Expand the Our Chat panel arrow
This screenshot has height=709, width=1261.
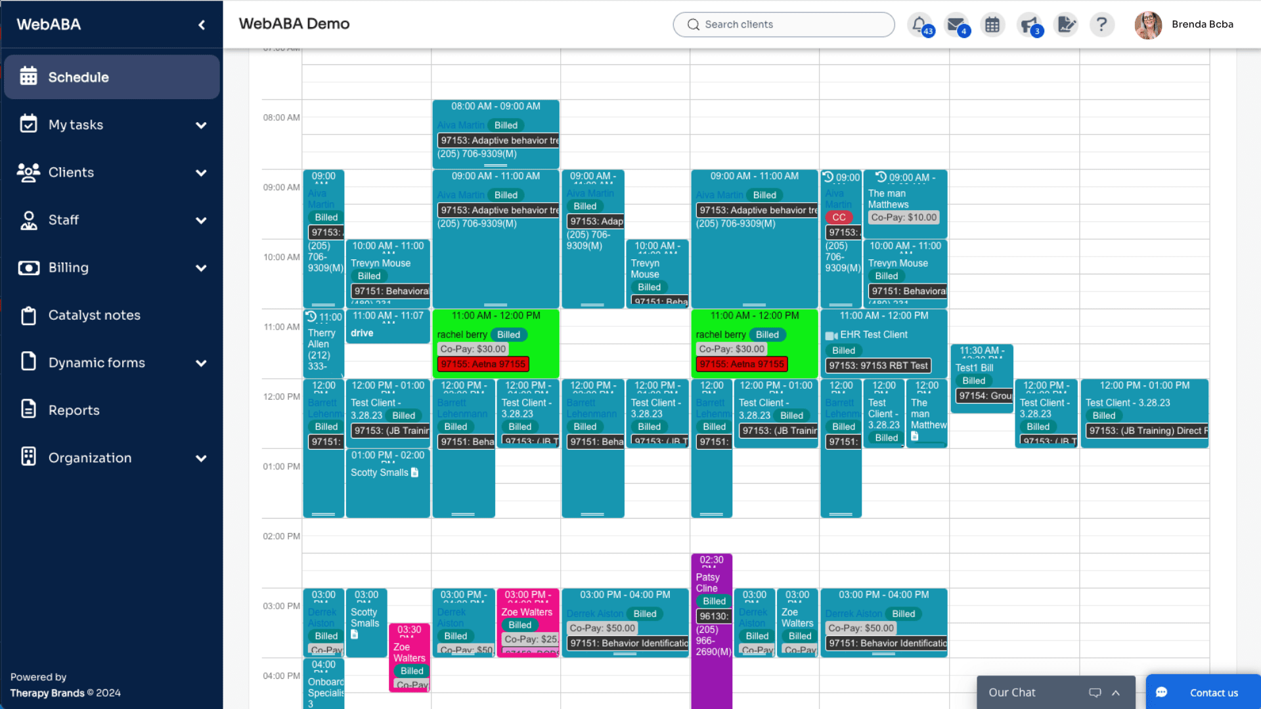(1116, 693)
